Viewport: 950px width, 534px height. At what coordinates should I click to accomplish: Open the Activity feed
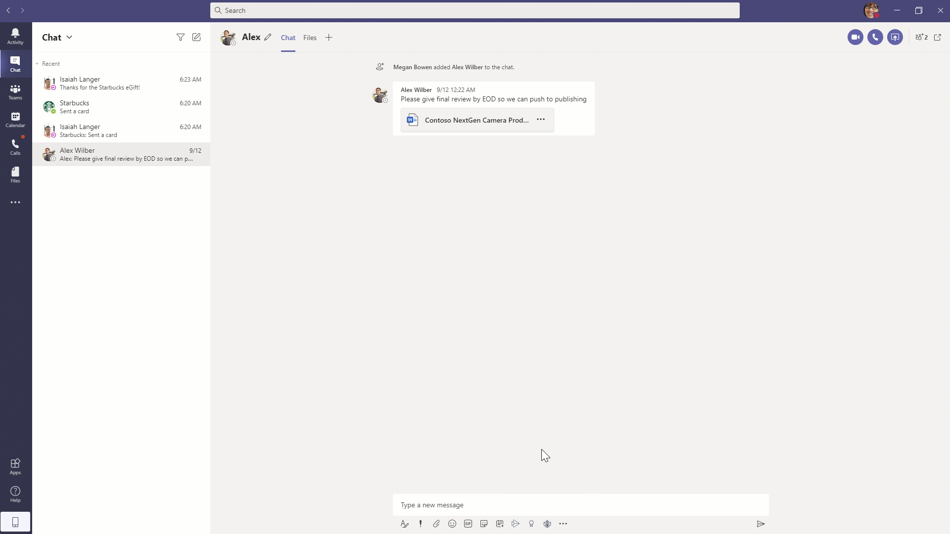[15, 36]
